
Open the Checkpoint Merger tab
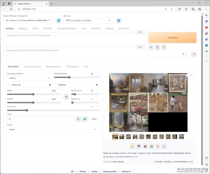(x=66, y=28)
